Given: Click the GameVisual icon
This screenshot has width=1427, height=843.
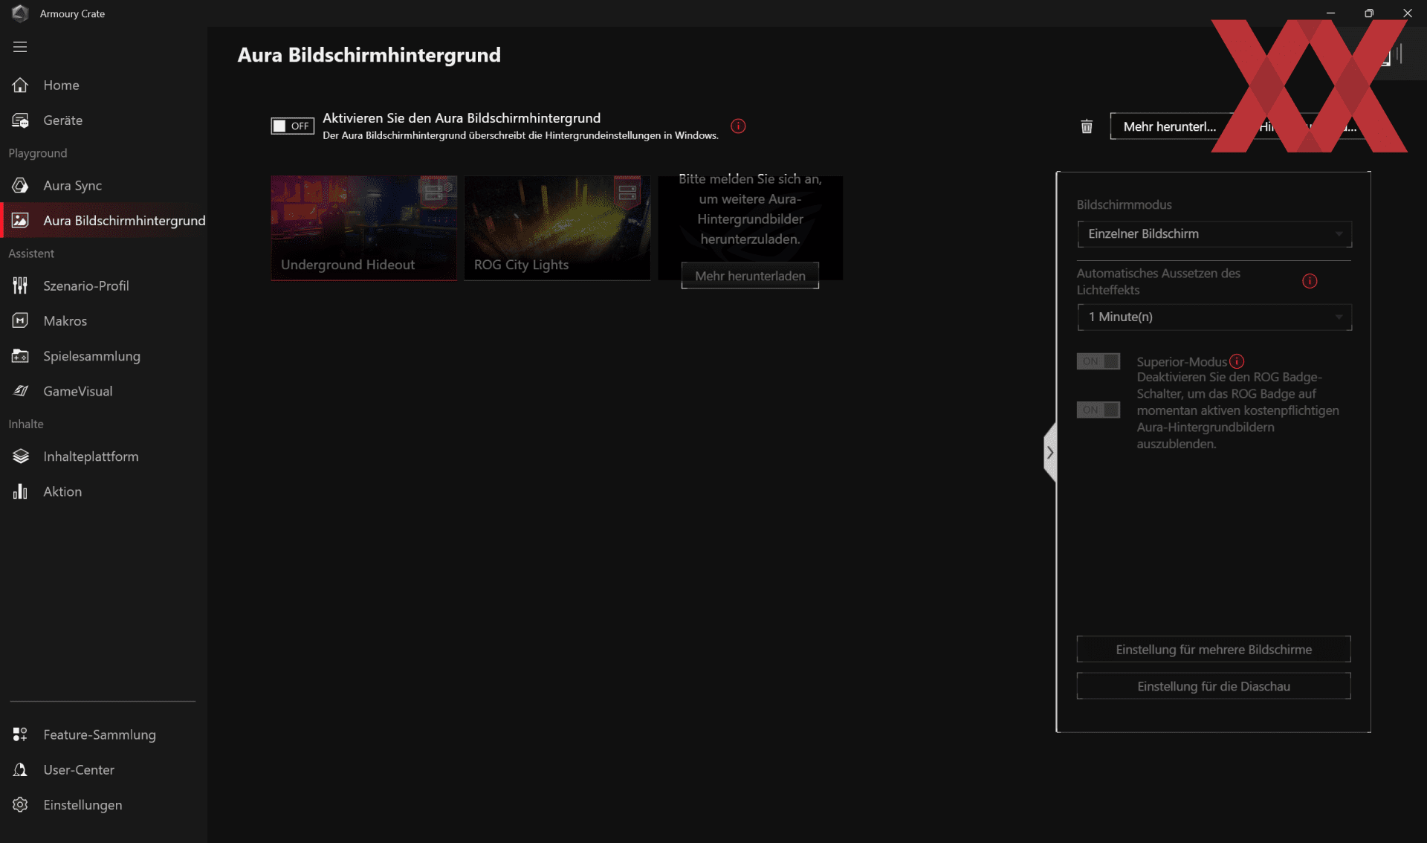Looking at the screenshot, I should pos(20,391).
